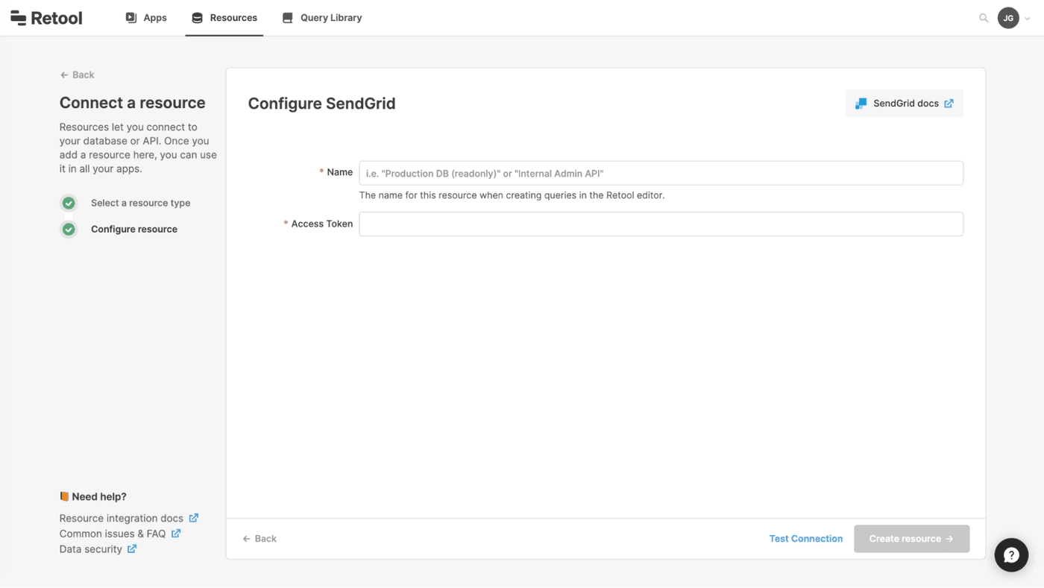Select the Resources tab
1044x588 pixels.
click(224, 18)
